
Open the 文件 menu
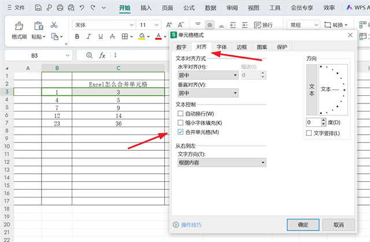pos(16,8)
